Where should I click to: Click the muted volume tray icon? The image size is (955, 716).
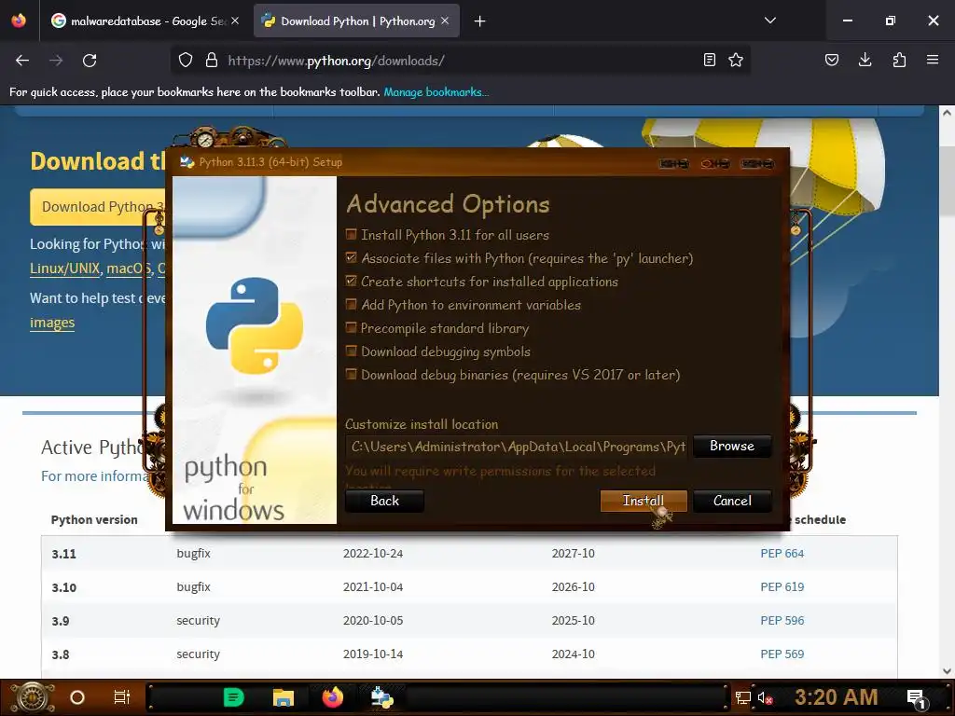pos(765,697)
